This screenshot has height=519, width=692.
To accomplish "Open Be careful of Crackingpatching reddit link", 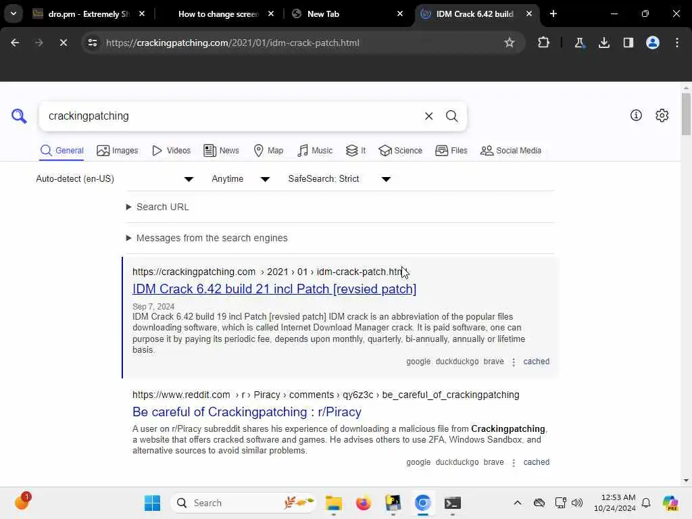I will (x=247, y=412).
